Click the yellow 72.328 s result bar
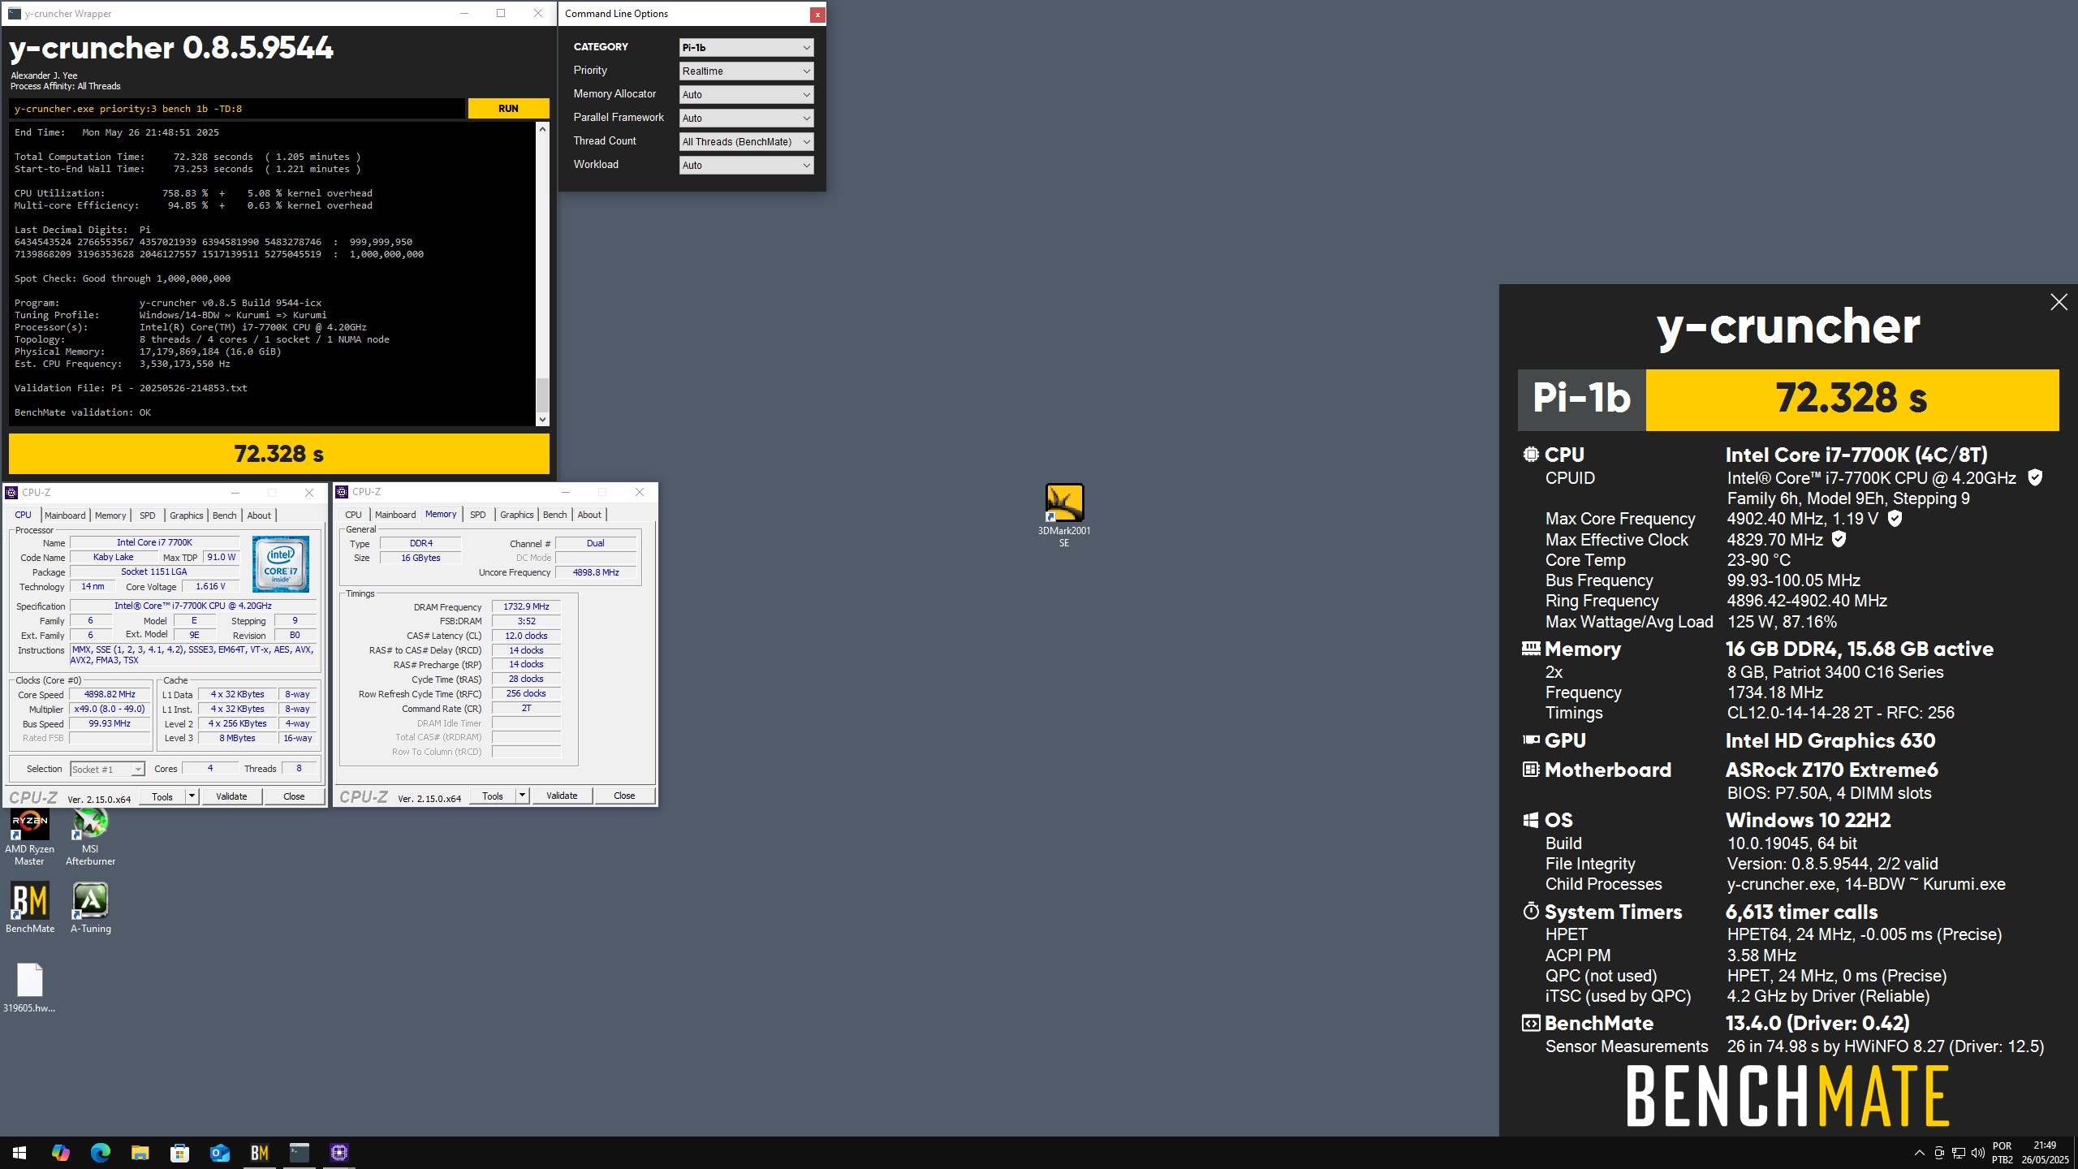This screenshot has width=2078, height=1169. click(279, 454)
